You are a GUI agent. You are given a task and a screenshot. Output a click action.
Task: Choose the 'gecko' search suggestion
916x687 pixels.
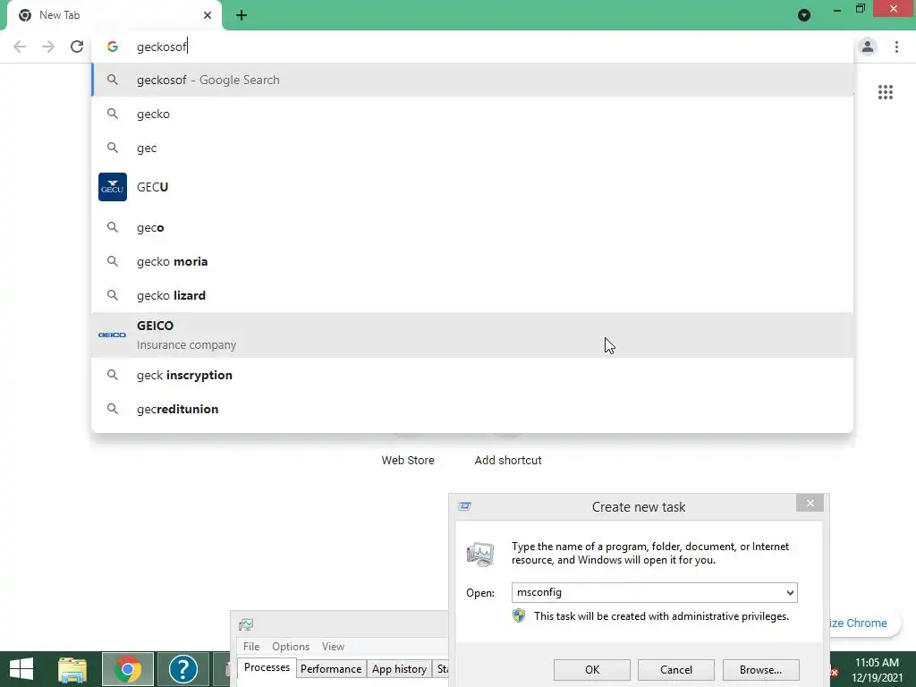[x=472, y=114]
